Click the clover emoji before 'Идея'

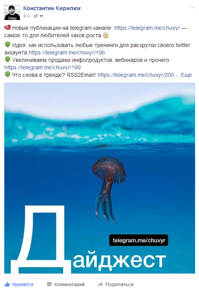click(x=7, y=45)
